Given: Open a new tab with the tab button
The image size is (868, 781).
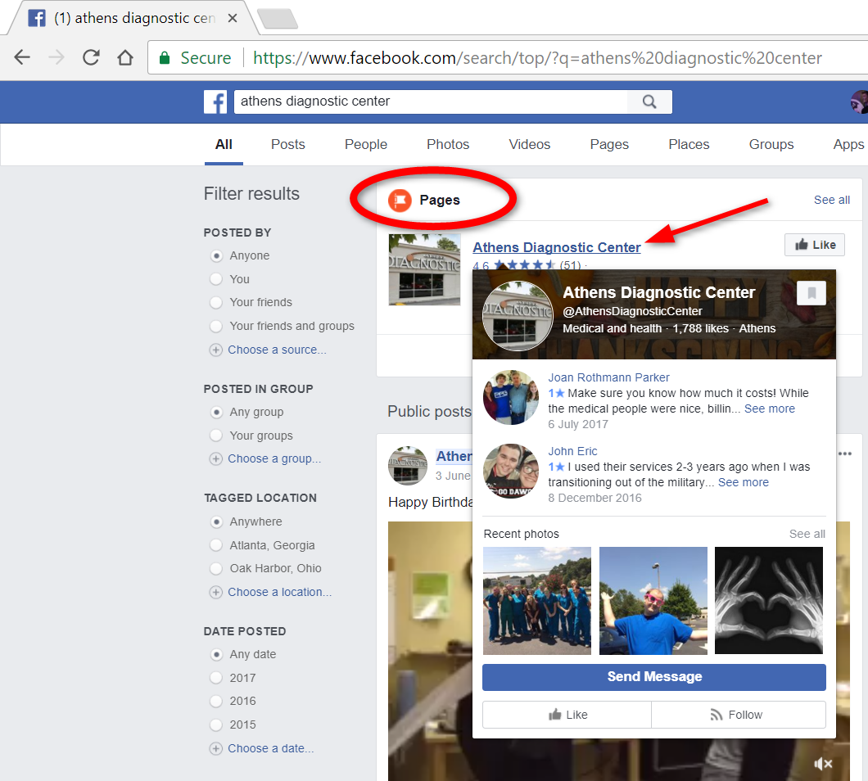Looking at the screenshot, I should coord(278,18).
